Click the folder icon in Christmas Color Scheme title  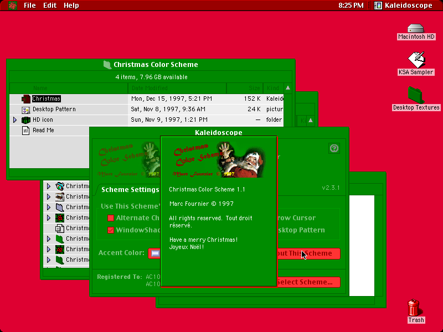(107, 65)
